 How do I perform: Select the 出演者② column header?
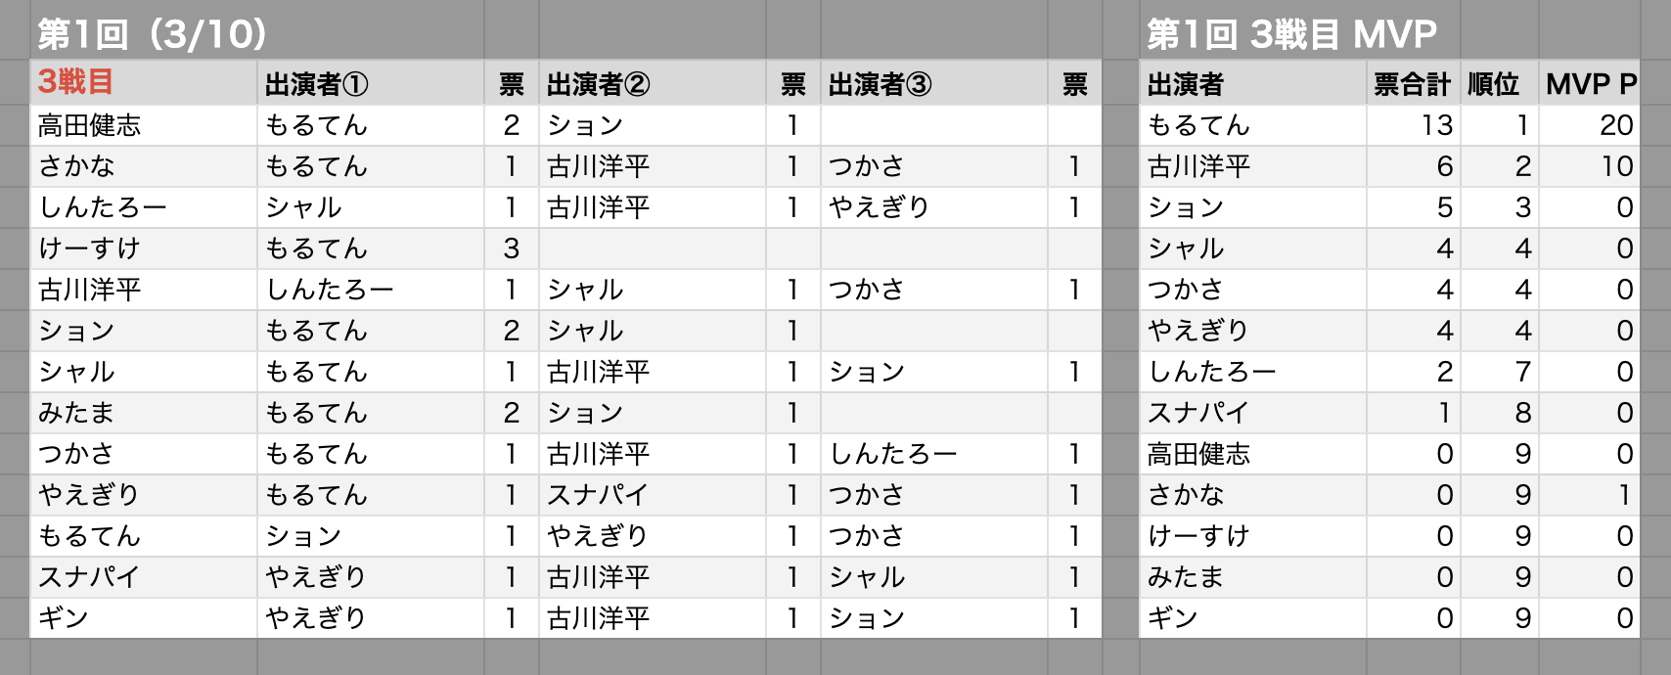598,85
